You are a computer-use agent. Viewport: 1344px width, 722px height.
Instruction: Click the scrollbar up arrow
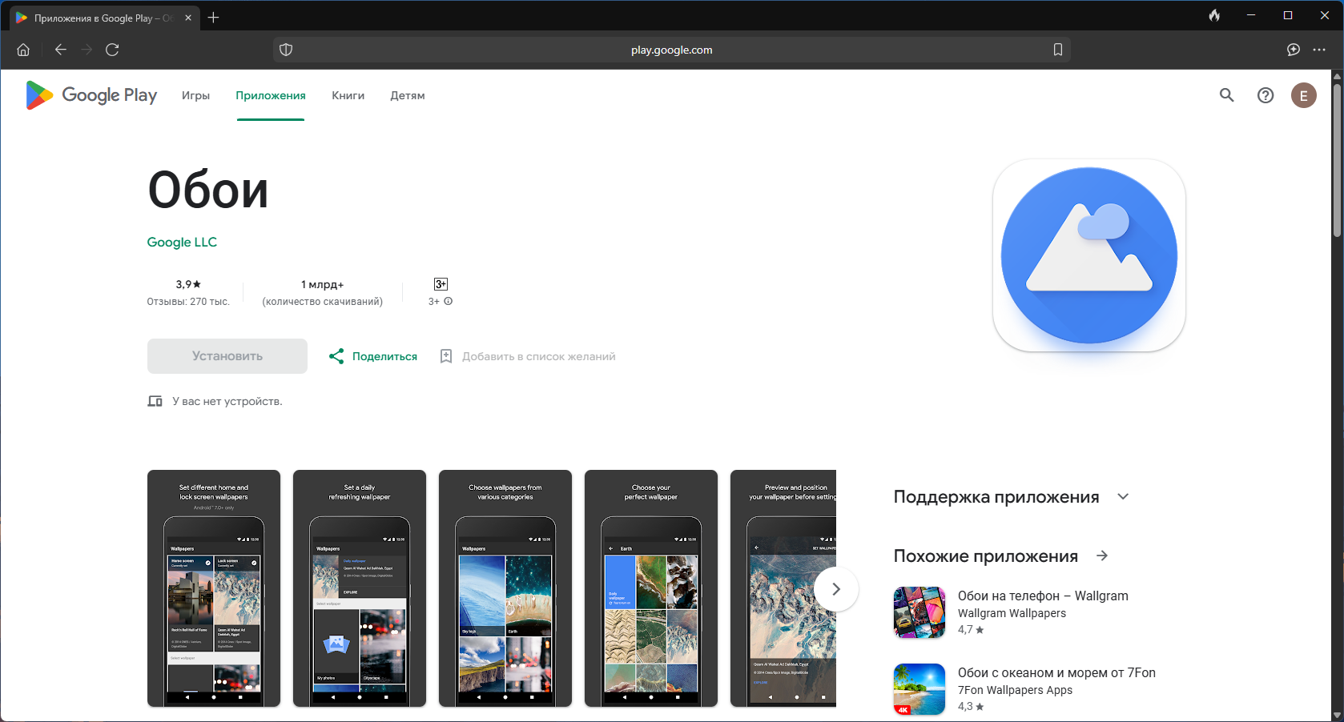point(1337,76)
